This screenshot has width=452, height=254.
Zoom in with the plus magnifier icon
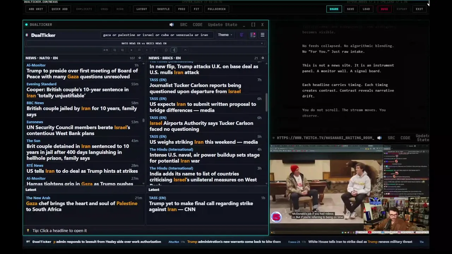coord(123,50)
